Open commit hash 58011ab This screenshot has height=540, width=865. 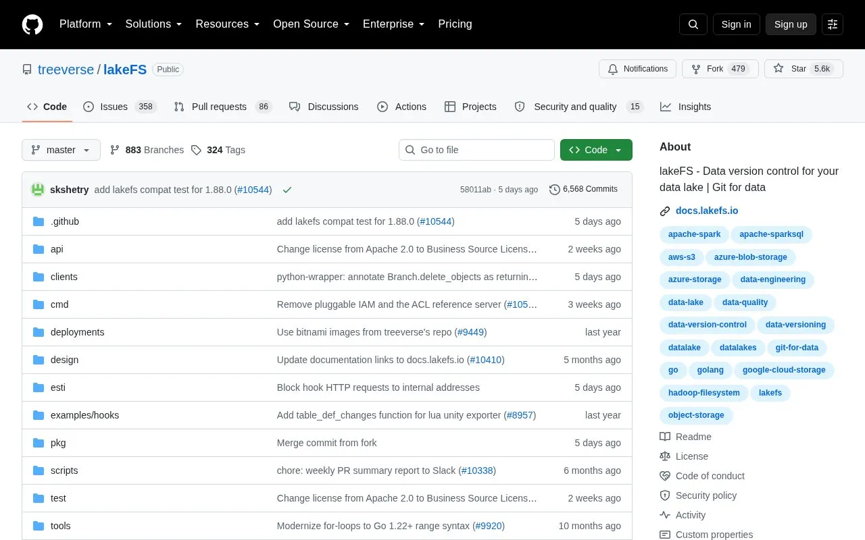pyautogui.click(x=476, y=190)
